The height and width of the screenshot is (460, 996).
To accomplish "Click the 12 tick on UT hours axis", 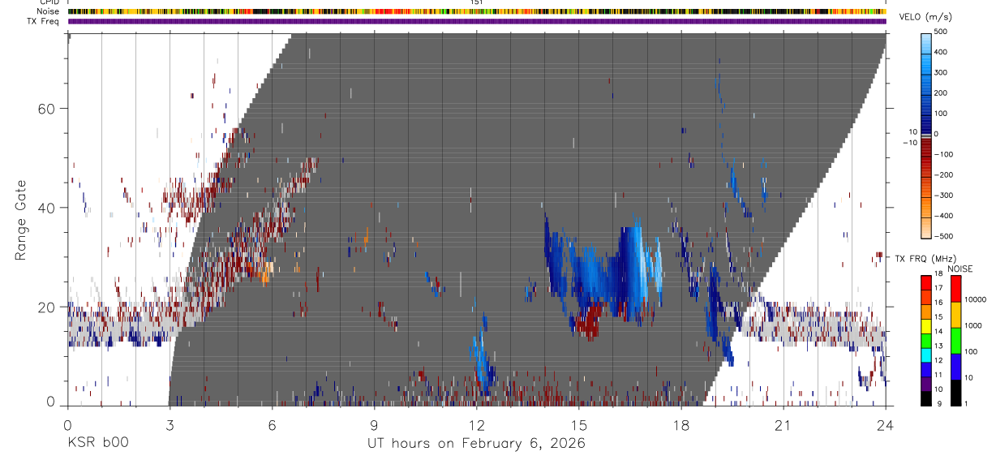I will click(x=476, y=424).
